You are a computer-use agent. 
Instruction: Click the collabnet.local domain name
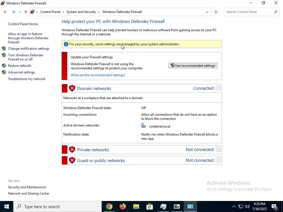[x=159, y=126]
